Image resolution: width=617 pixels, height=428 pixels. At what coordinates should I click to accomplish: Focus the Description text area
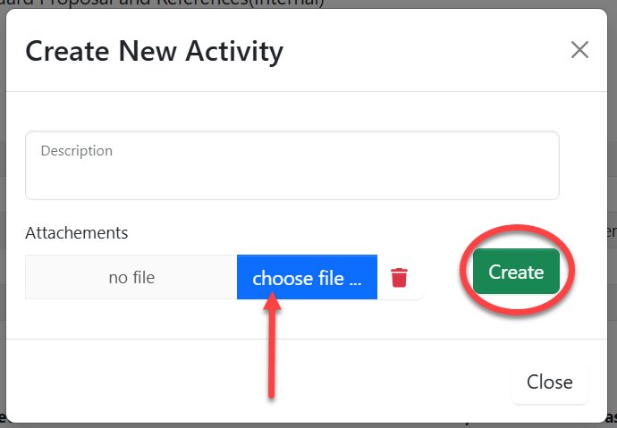pos(292,165)
